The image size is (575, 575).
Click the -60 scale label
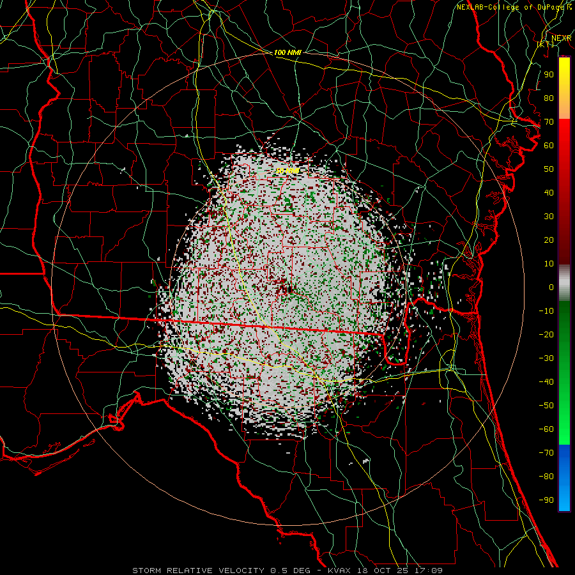[546, 429]
